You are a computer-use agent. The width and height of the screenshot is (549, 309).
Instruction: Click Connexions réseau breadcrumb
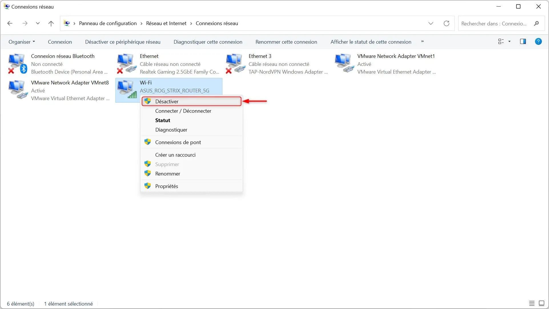217,23
